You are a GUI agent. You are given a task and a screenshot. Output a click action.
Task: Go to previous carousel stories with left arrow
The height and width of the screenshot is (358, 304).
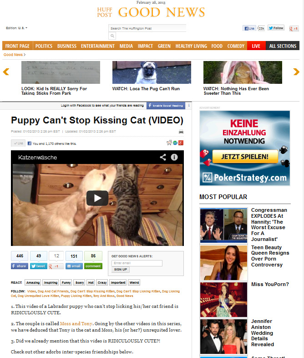coord(6,72)
